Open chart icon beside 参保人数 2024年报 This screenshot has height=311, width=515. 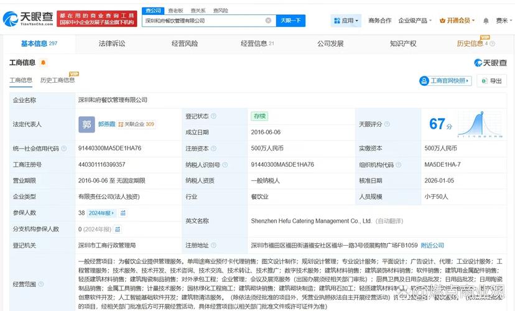click(123, 213)
